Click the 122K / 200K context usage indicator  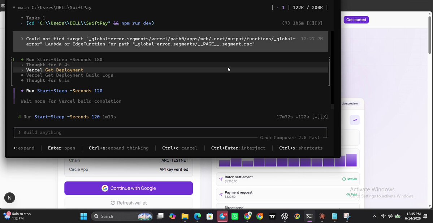[x=308, y=8]
